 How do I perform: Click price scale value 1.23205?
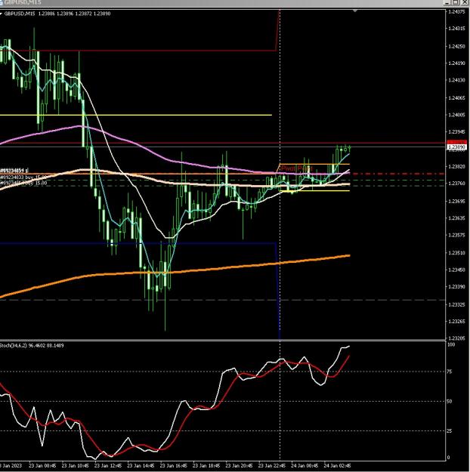click(x=456, y=338)
